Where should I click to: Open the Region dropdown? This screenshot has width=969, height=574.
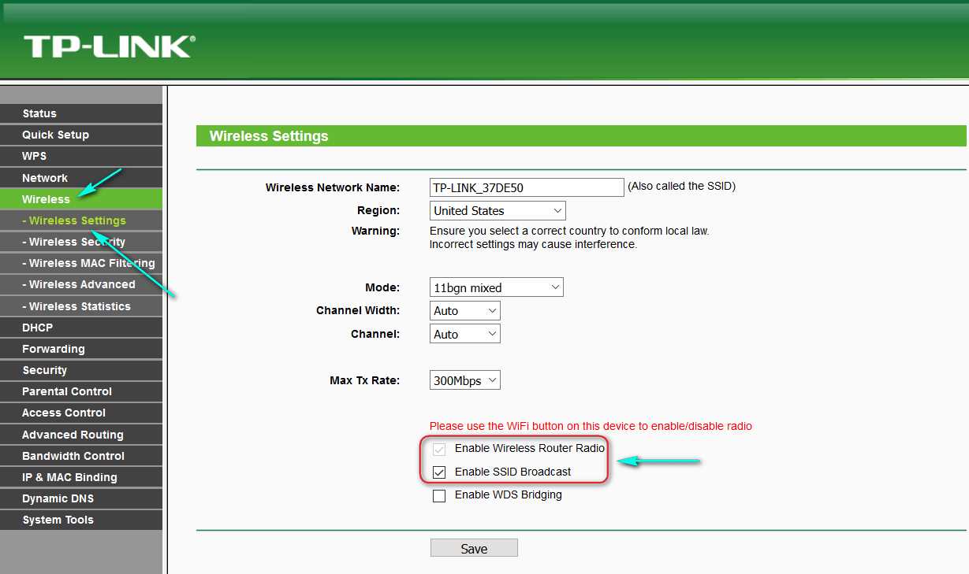(x=498, y=210)
